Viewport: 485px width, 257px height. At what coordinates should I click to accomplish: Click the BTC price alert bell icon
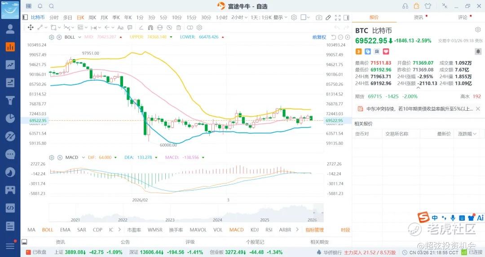pos(478,52)
